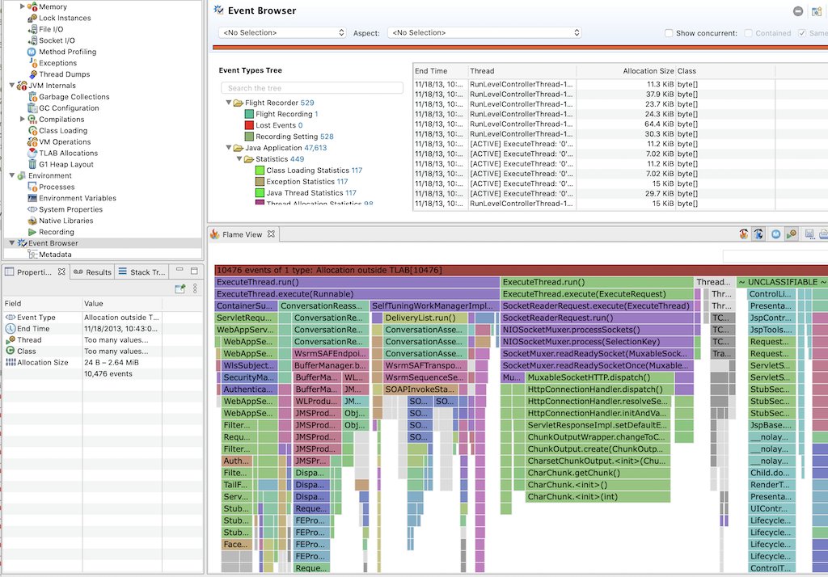Viewport: 828px width, 577px height.
Task: Click the green Flight Recording color swatch
Action: (249, 114)
